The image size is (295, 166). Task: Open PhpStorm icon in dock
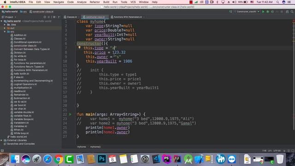point(166,159)
